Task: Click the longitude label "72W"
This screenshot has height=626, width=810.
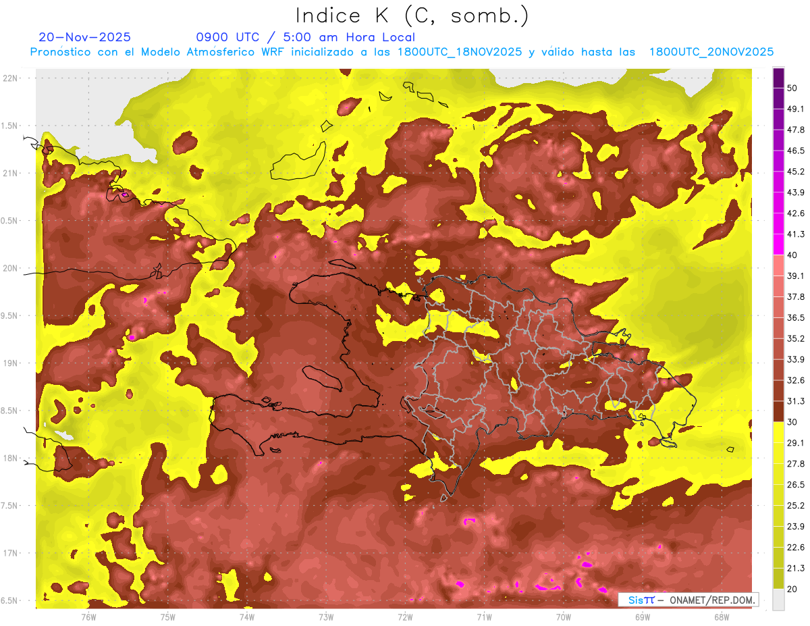Action: [x=405, y=617]
